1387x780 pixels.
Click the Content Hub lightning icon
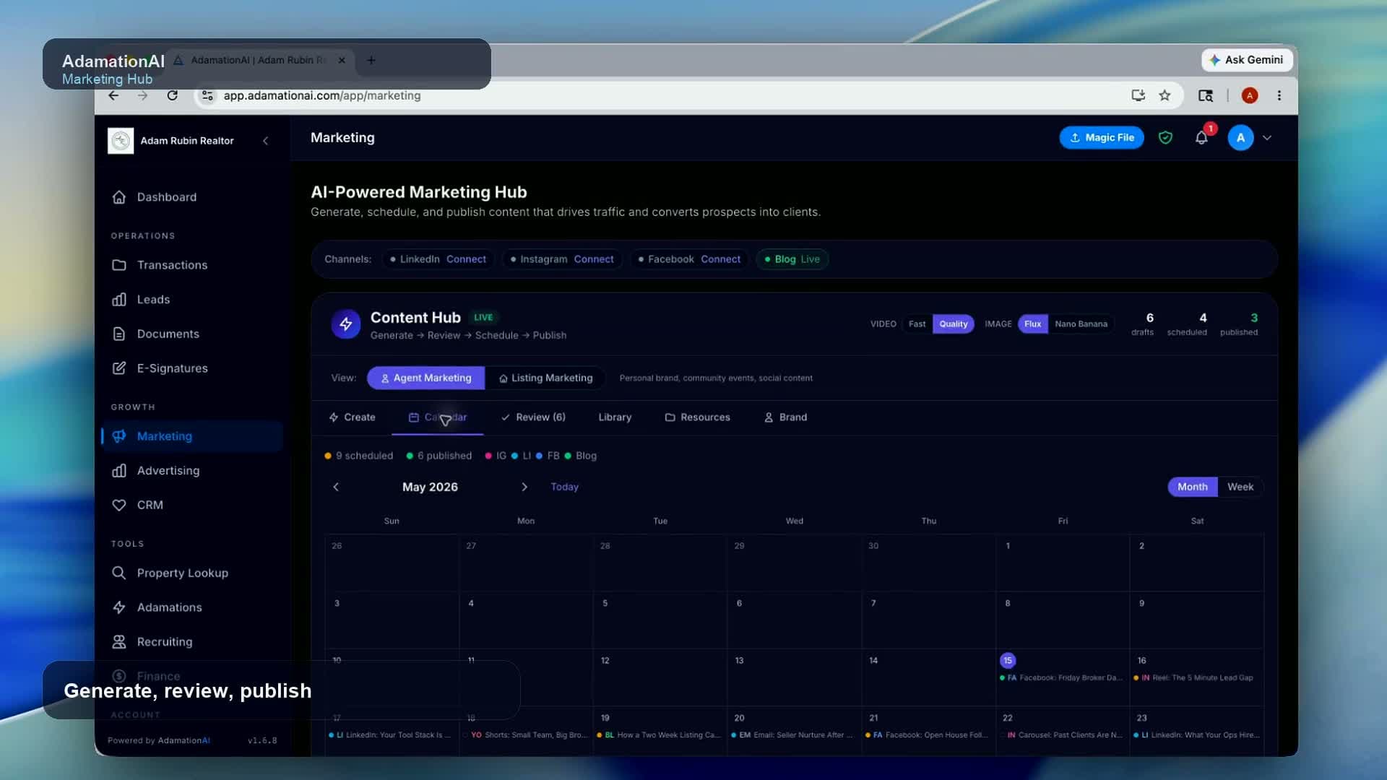pos(346,324)
